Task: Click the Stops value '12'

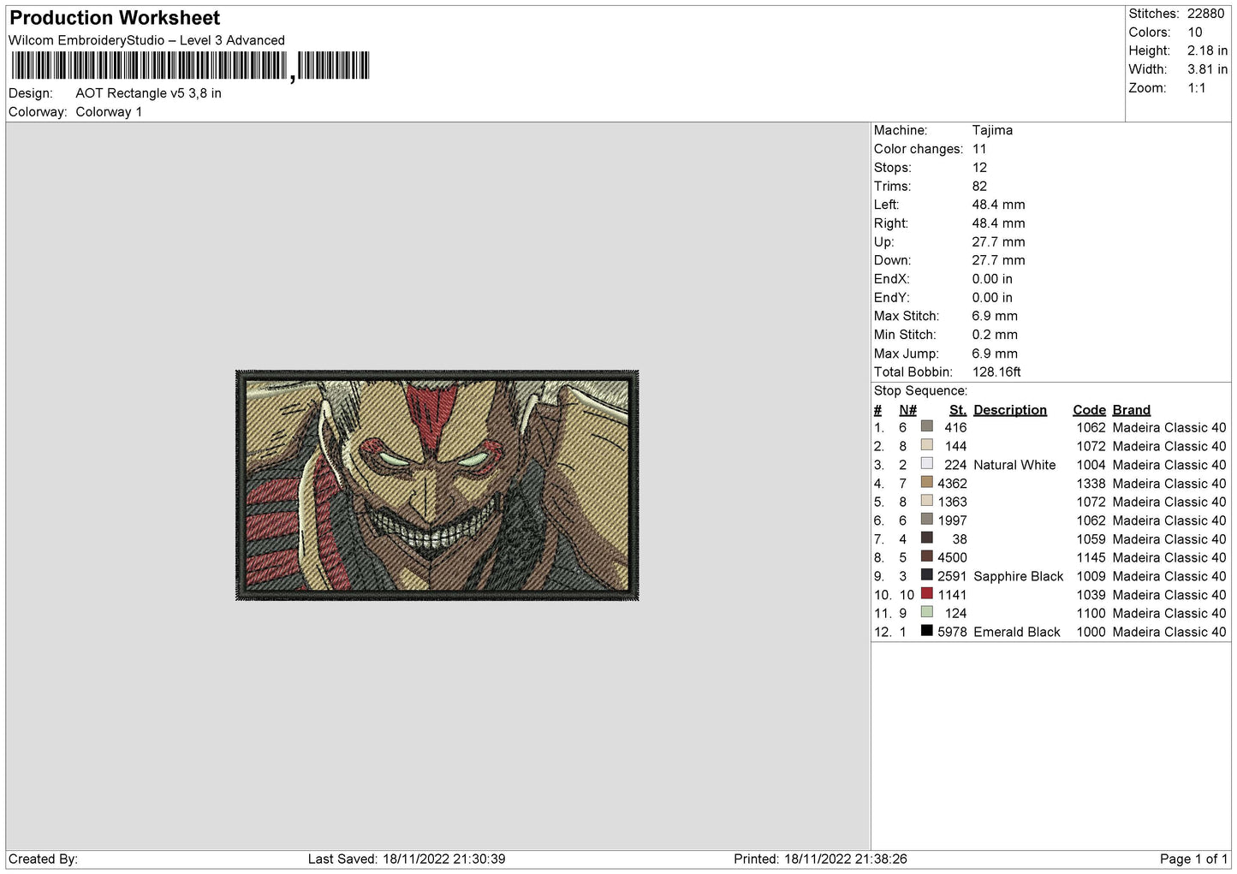Action: click(979, 168)
